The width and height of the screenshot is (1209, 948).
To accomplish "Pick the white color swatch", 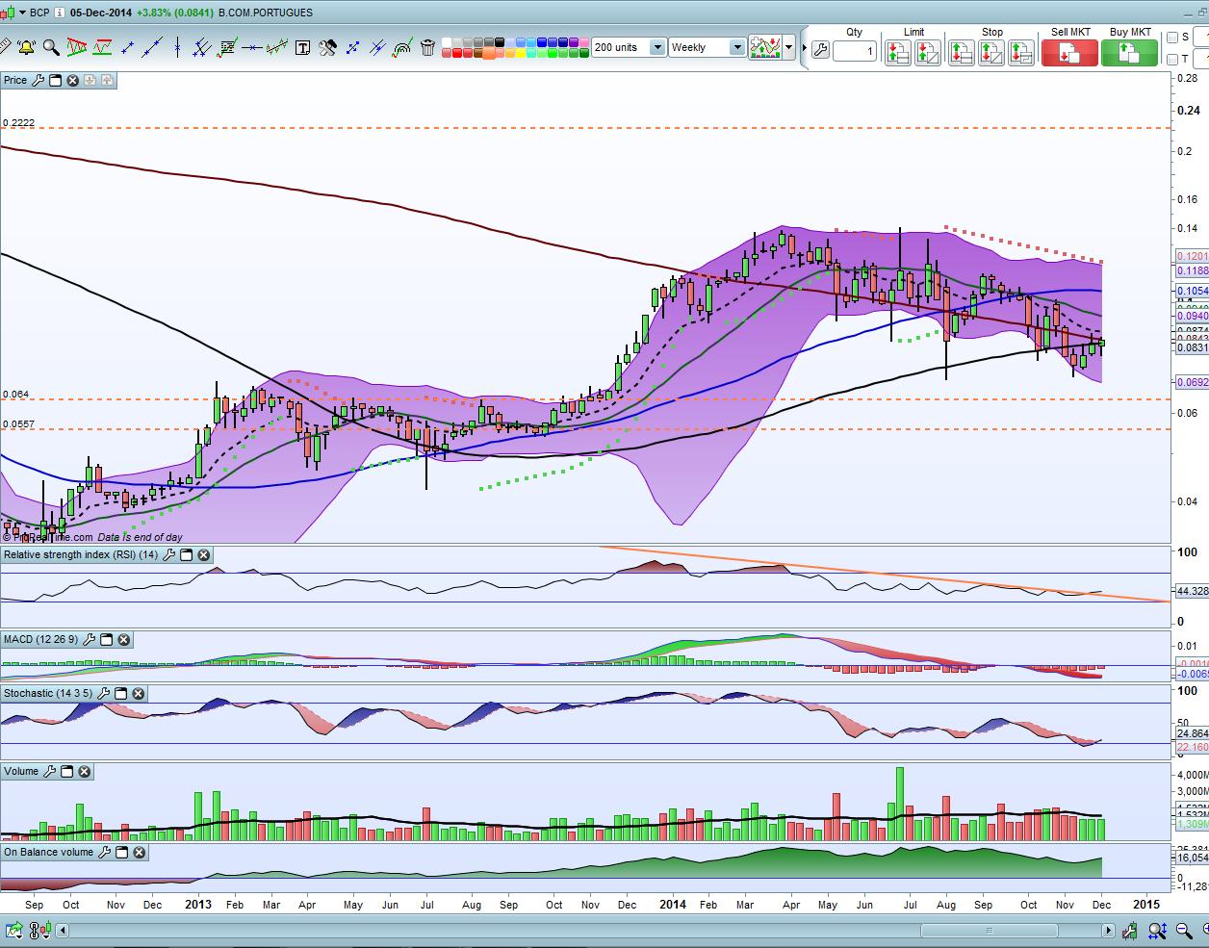I will (x=447, y=42).
